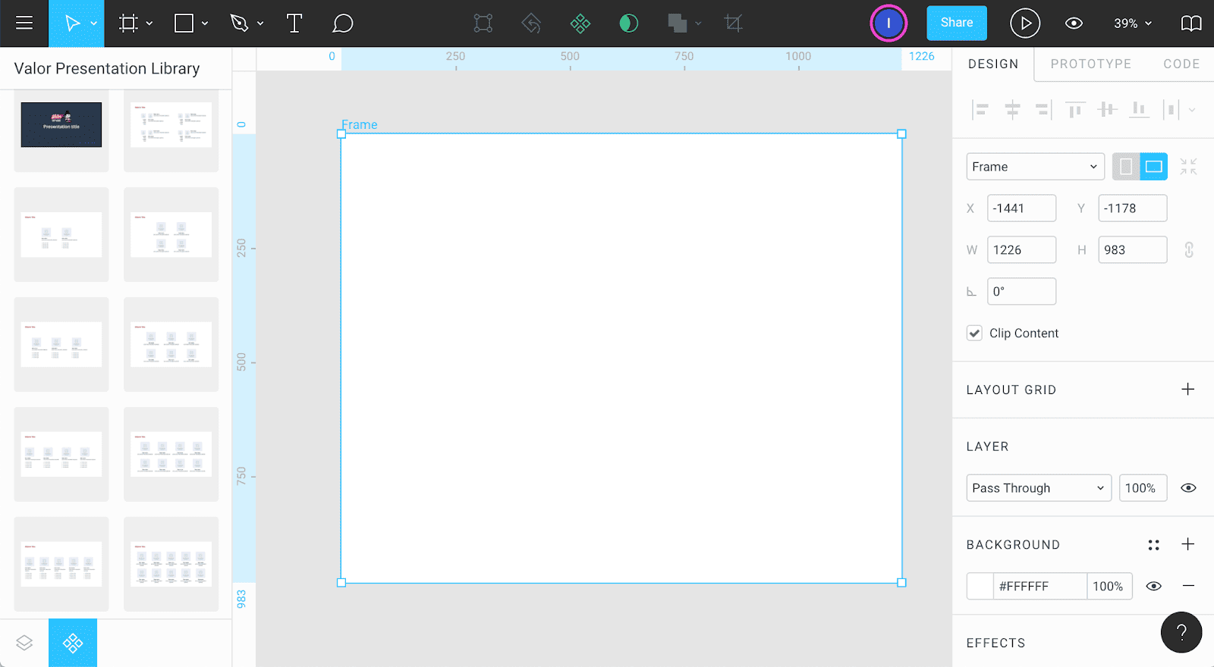Viewport: 1214px width, 667px height.
Task: Open the background style library dots icon
Action: (1153, 545)
